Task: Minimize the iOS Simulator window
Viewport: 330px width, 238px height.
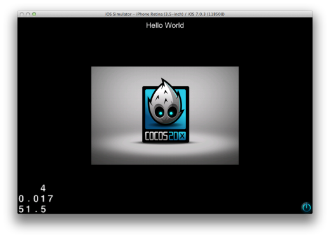Action: pyautogui.click(x=28, y=14)
